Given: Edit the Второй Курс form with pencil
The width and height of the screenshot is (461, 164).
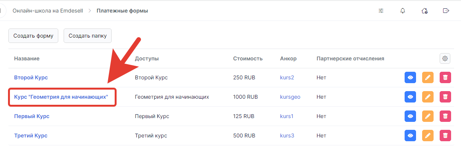Looking at the screenshot, I should click(428, 77).
